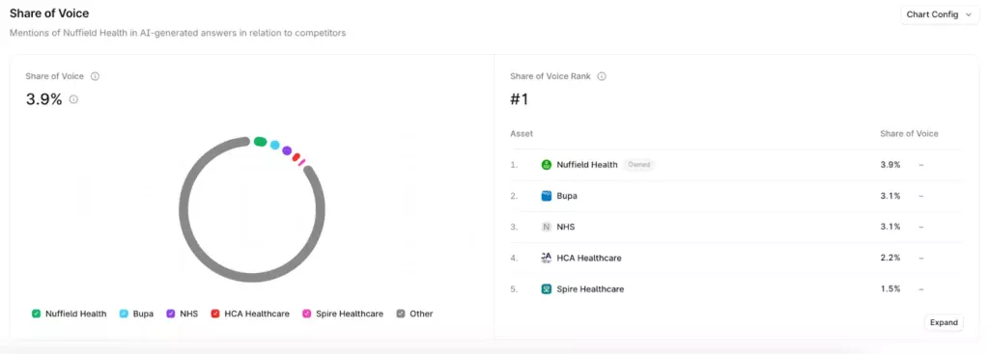
Task: Click the #1 rank value
Action: pyautogui.click(x=519, y=99)
